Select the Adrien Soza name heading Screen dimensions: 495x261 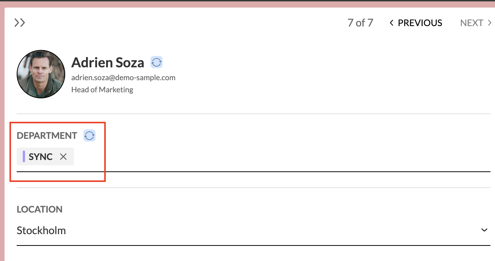point(108,62)
